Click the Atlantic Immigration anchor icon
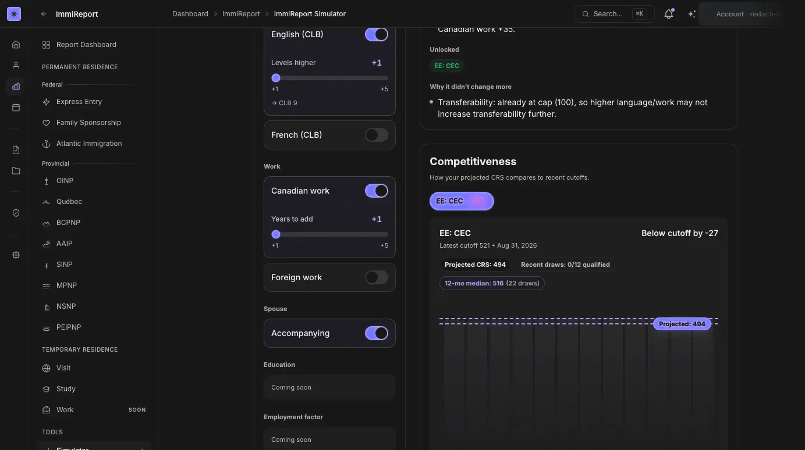This screenshot has width=805, height=450. [x=47, y=144]
